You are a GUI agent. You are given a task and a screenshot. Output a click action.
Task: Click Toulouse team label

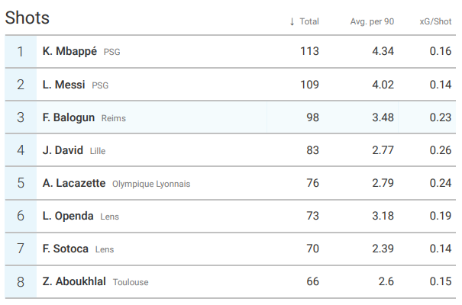(x=131, y=282)
